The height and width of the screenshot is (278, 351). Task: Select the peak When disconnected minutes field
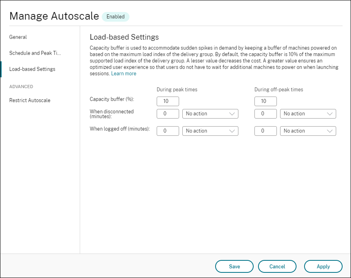(167, 114)
